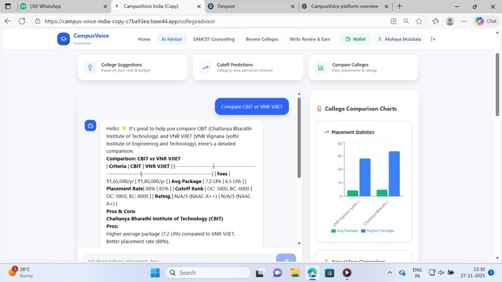502x282 pixels.
Task: Open the tab actions menu icon
Action: (x=8, y=6)
